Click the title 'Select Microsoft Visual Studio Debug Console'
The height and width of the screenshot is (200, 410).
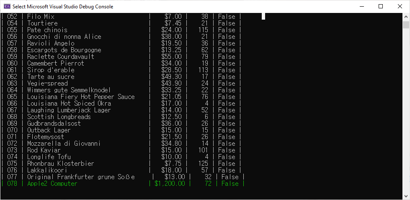coord(63,7)
